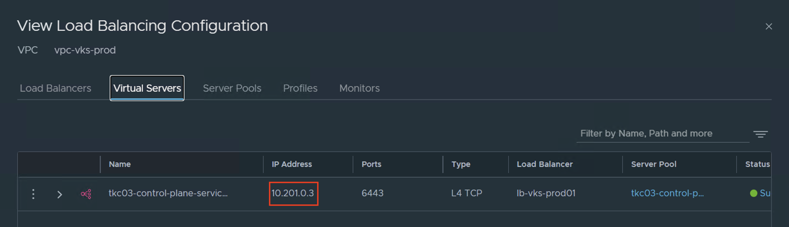
Task: Switch to the Monitors tab
Action: [x=359, y=88]
